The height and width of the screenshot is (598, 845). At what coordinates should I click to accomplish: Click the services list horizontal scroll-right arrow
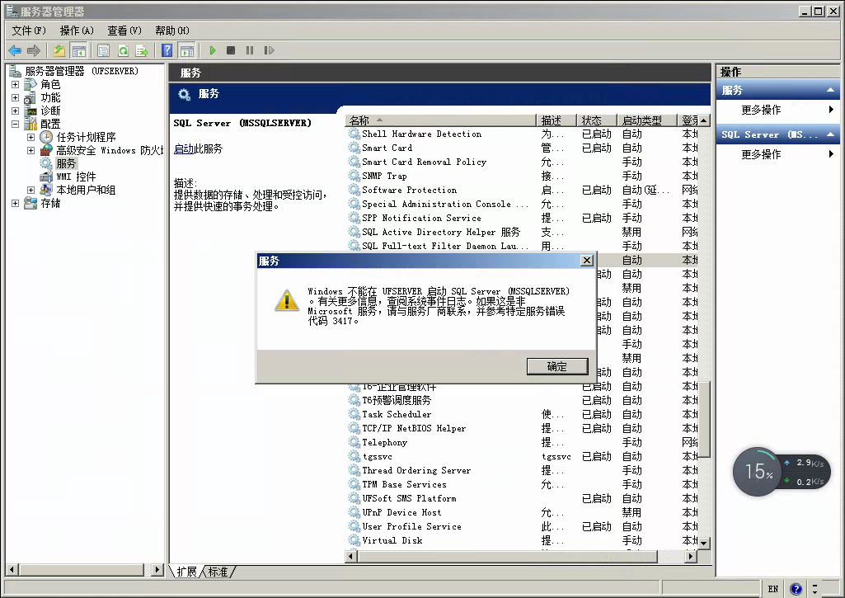691,556
